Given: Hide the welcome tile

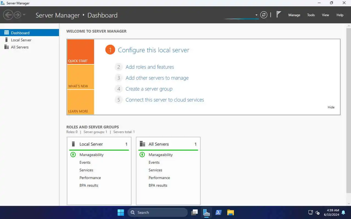Looking at the screenshot, I should coord(331,107).
